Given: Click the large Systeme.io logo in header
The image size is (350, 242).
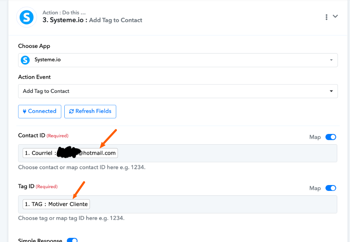Looking at the screenshot, I should click(x=27, y=17).
